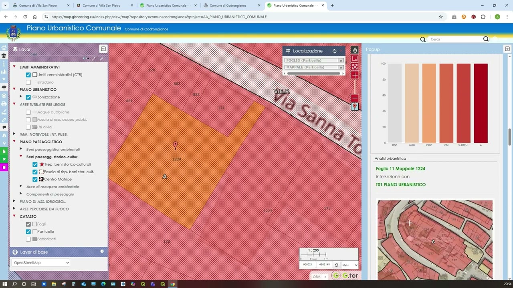The image size is (513, 288).
Task: Collapse the LIMITI AMMINISTRATIVI group
Action: [x=14, y=67]
